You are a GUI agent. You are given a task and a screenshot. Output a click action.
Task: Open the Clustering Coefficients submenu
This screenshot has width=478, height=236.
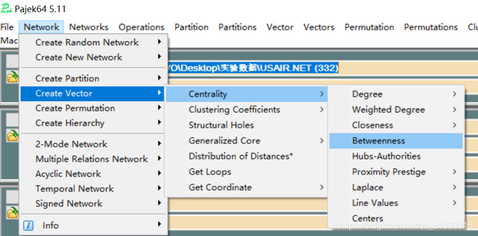pyautogui.click(x=246, y=109)
